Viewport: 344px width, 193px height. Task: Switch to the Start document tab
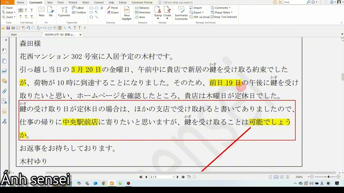[14, 35]
